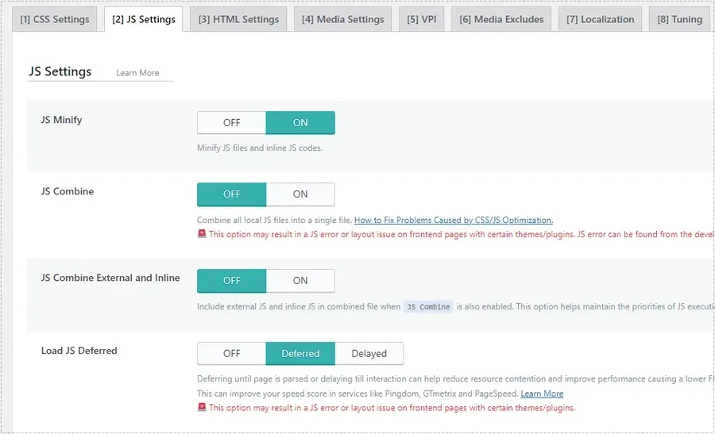Click the Load JS Deferred label

79,351
